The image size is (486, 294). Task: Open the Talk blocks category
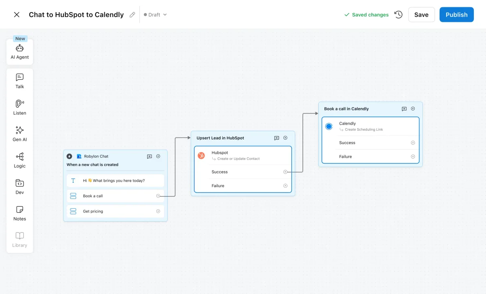point(20,81)
